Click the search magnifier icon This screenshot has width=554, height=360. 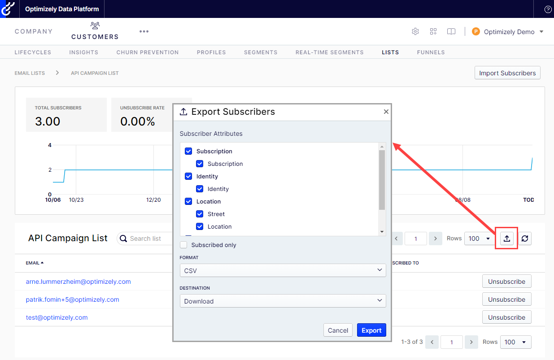pos(123,239)
